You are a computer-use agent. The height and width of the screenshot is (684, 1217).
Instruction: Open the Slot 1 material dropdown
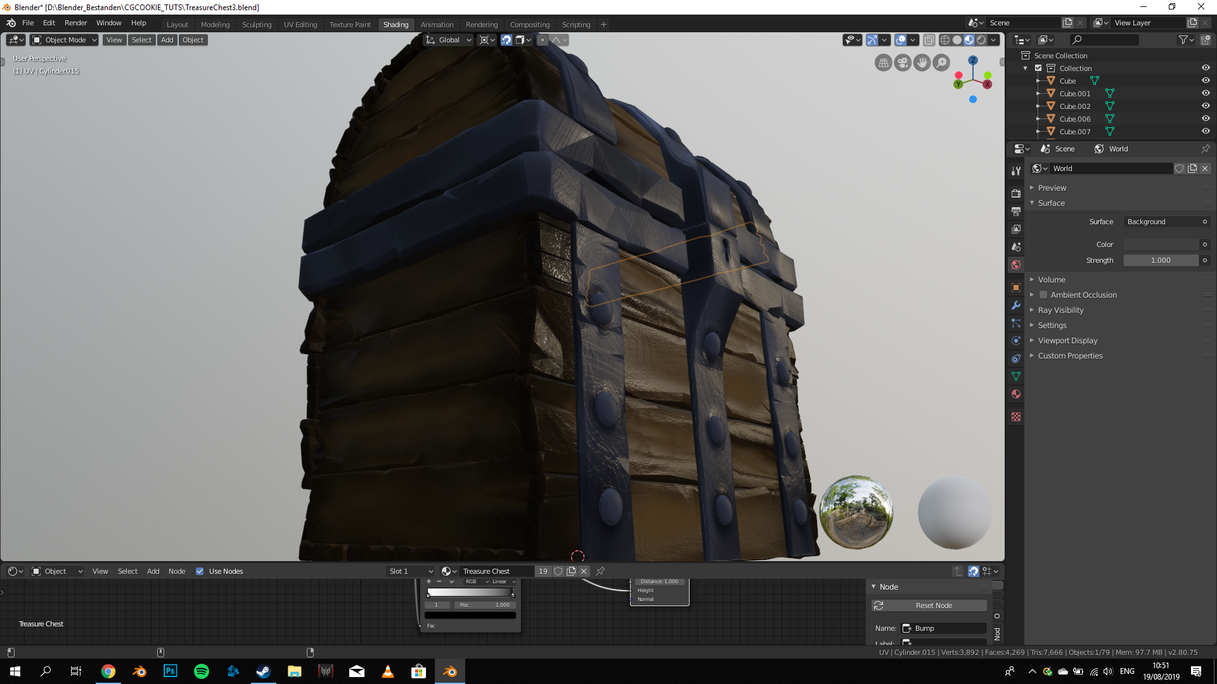pos(411,571)
